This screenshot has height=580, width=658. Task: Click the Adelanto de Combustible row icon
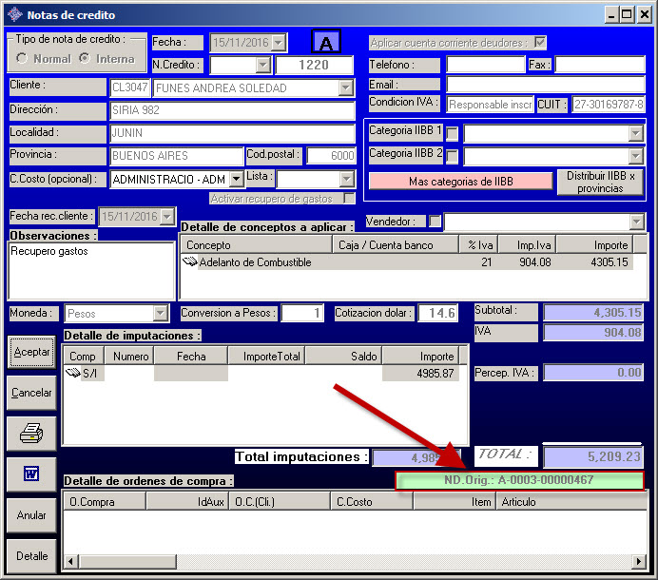(x=190, y=262)
